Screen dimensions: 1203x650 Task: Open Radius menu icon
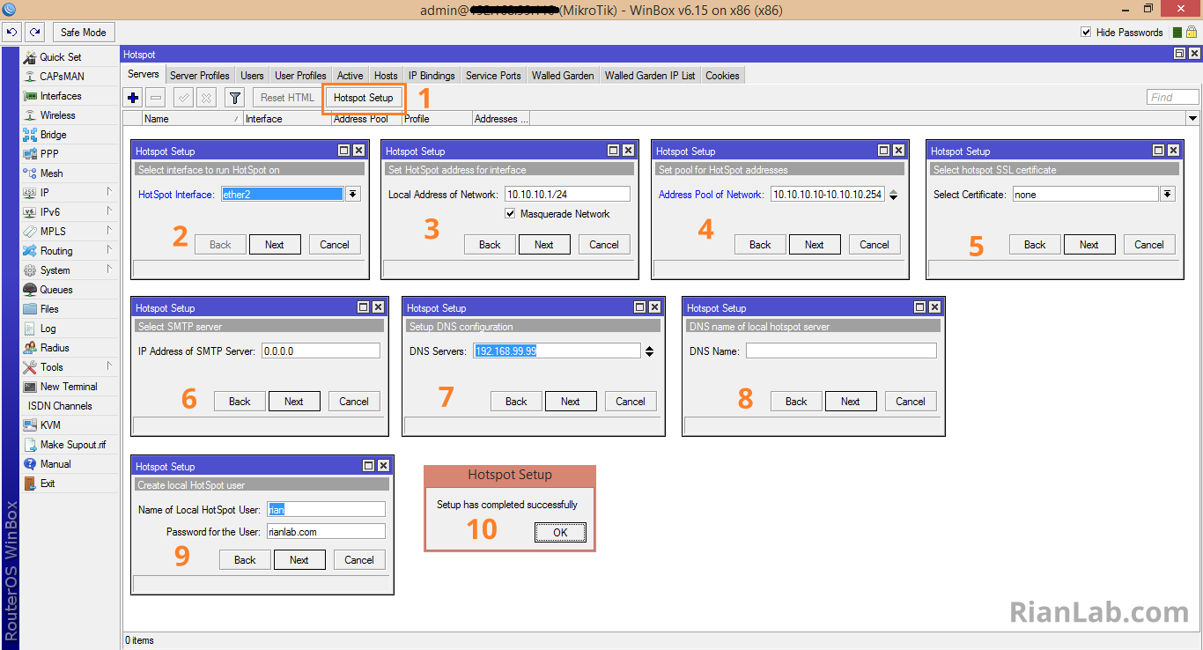pos(30,348)
